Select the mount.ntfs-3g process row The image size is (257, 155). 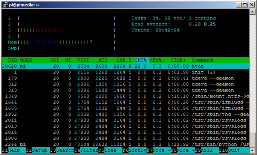[125, 96]
